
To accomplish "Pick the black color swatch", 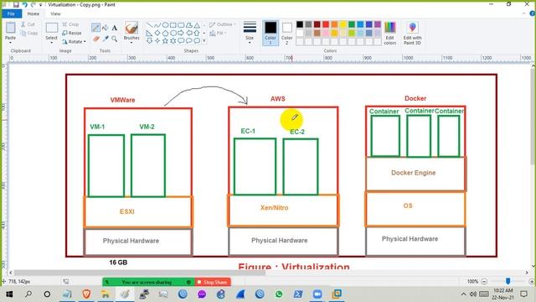I will point(300,24).
